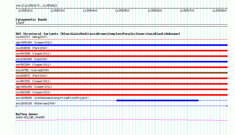235x135 pixels.
Task: Click the black cytogenetic band 13q34 bar
Action: [x=121, y=26]
